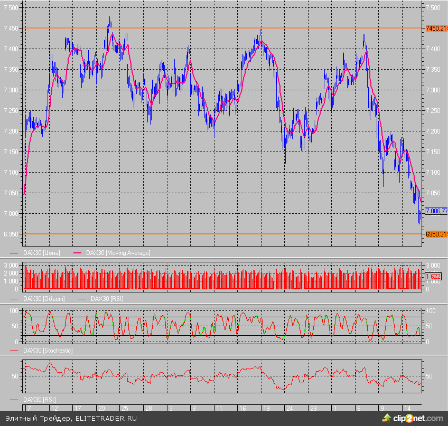Image resolution: width=448 pixels, height=426 pixels.
Task: Select the DAX30 [Объем] legend label
Action: [44, 299]
